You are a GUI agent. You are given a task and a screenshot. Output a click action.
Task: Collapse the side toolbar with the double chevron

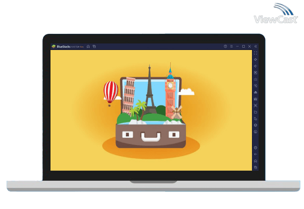[x=256, y=46]
